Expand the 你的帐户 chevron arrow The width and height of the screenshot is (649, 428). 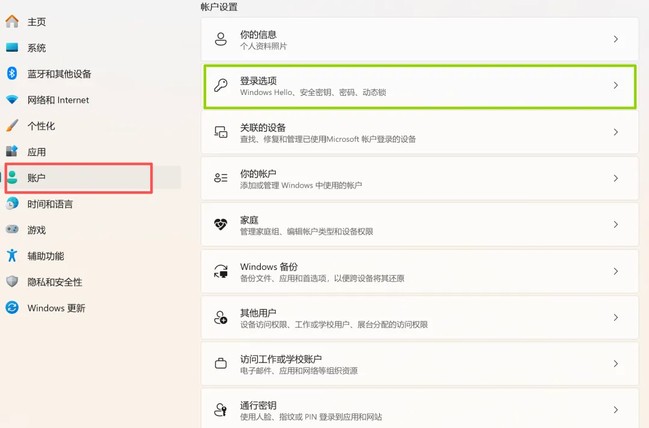[616, 179]
